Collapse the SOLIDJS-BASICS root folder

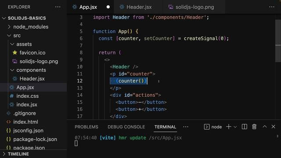(4, 18)
